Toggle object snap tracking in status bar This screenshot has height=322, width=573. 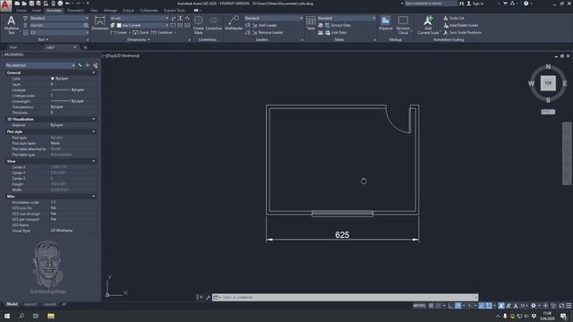[481, 306]
